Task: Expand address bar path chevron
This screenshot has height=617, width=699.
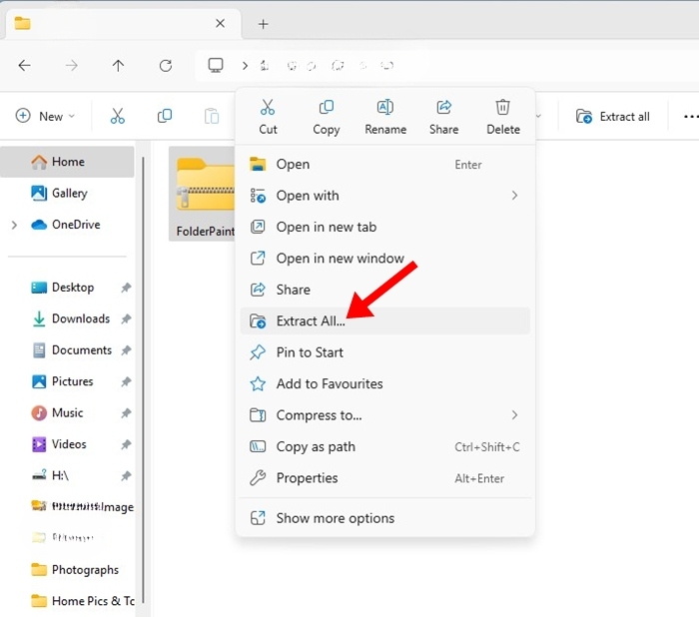Action: point(245,66)
